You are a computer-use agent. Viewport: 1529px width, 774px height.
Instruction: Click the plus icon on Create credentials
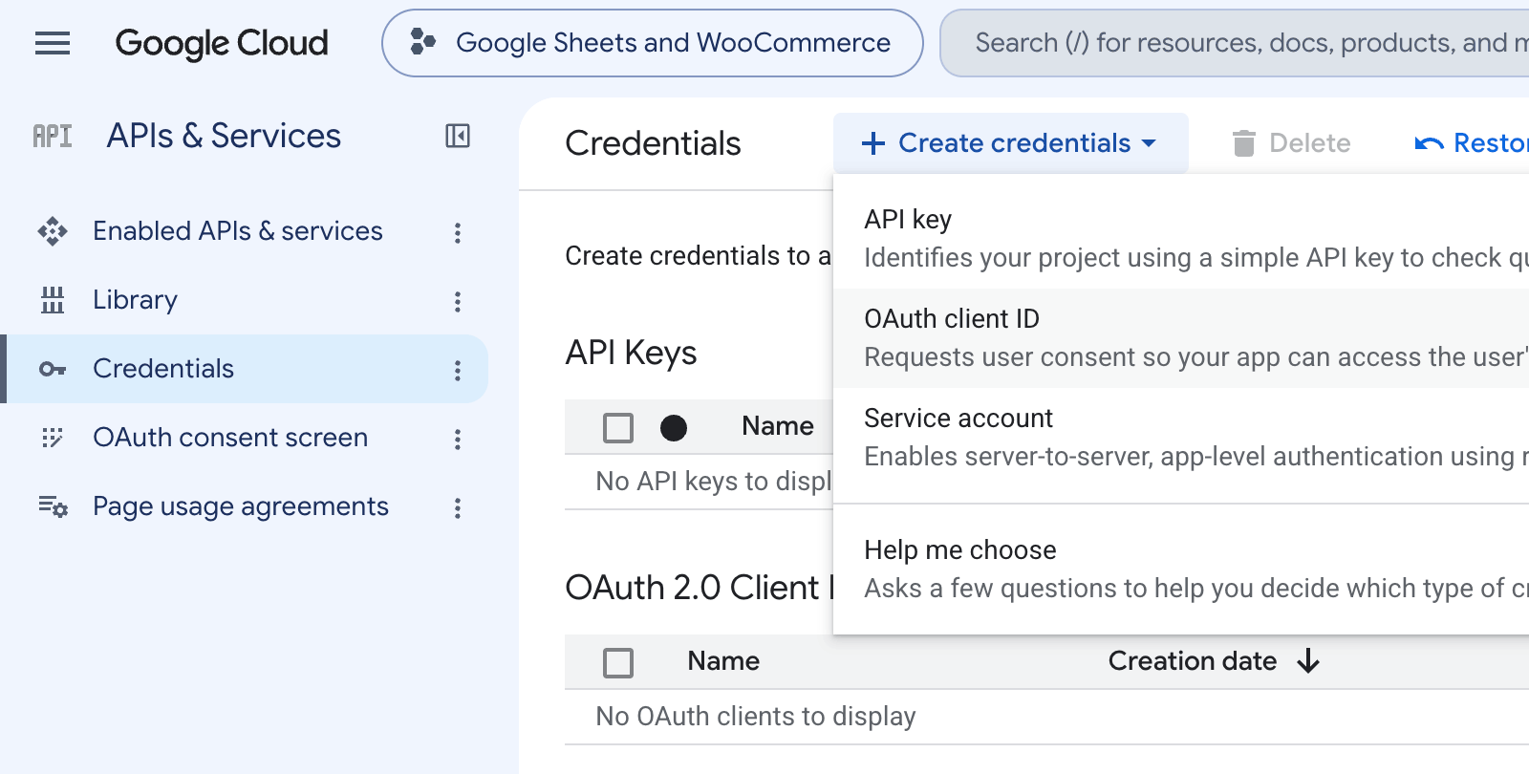point(873,143)
